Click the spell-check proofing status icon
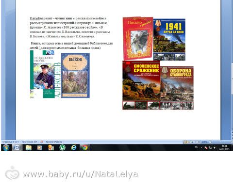The width and height of the screenshot is (233, 186). pos(42,142)
